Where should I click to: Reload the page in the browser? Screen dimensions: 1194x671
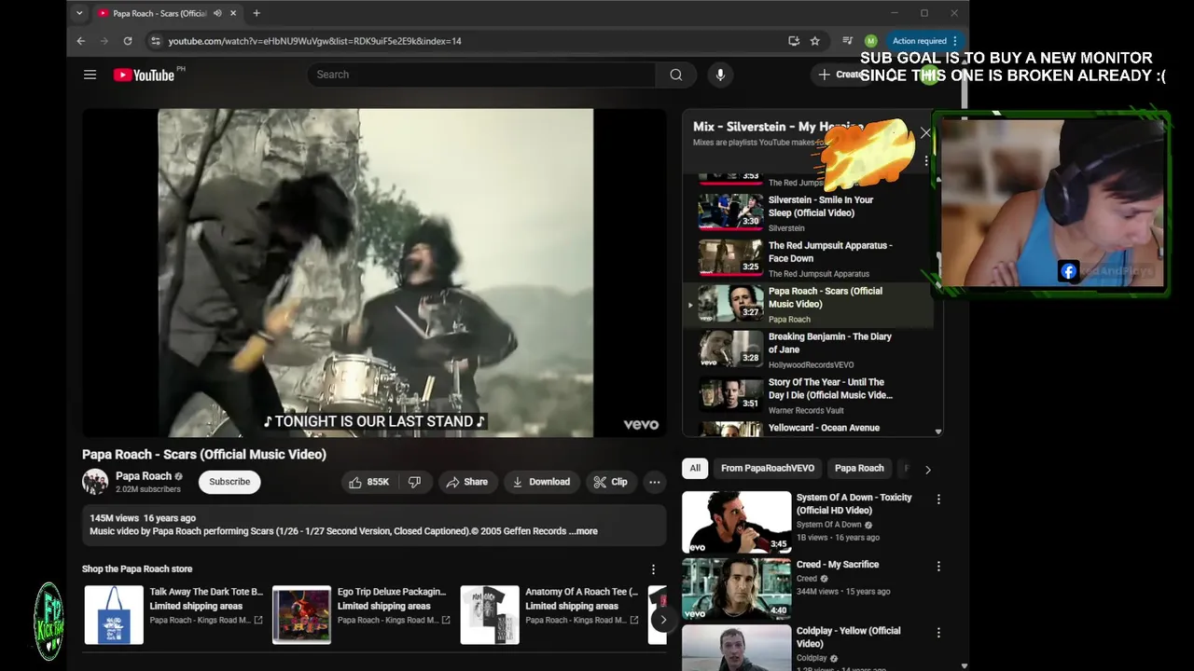pos(128,41)
